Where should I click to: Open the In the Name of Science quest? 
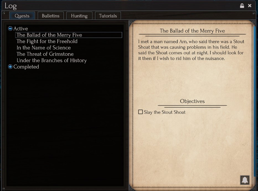[44, 48]
